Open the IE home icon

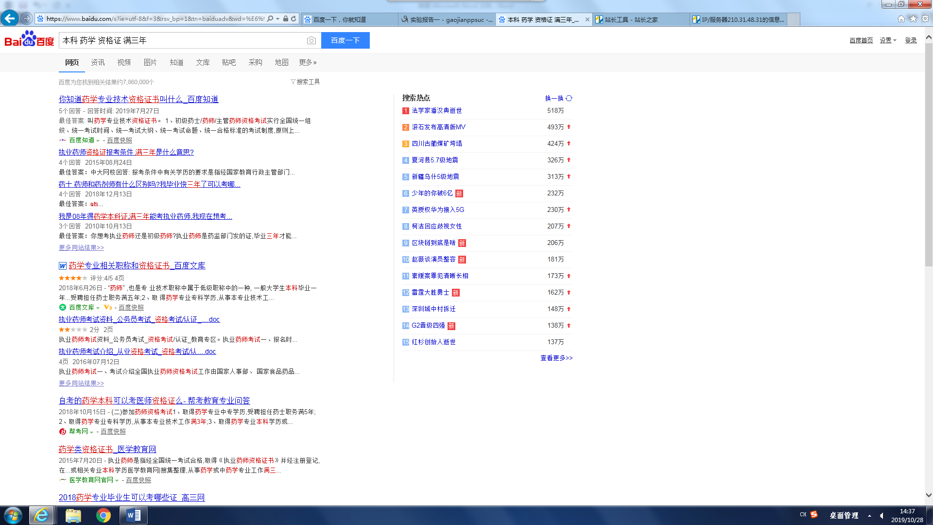[901, 18]
